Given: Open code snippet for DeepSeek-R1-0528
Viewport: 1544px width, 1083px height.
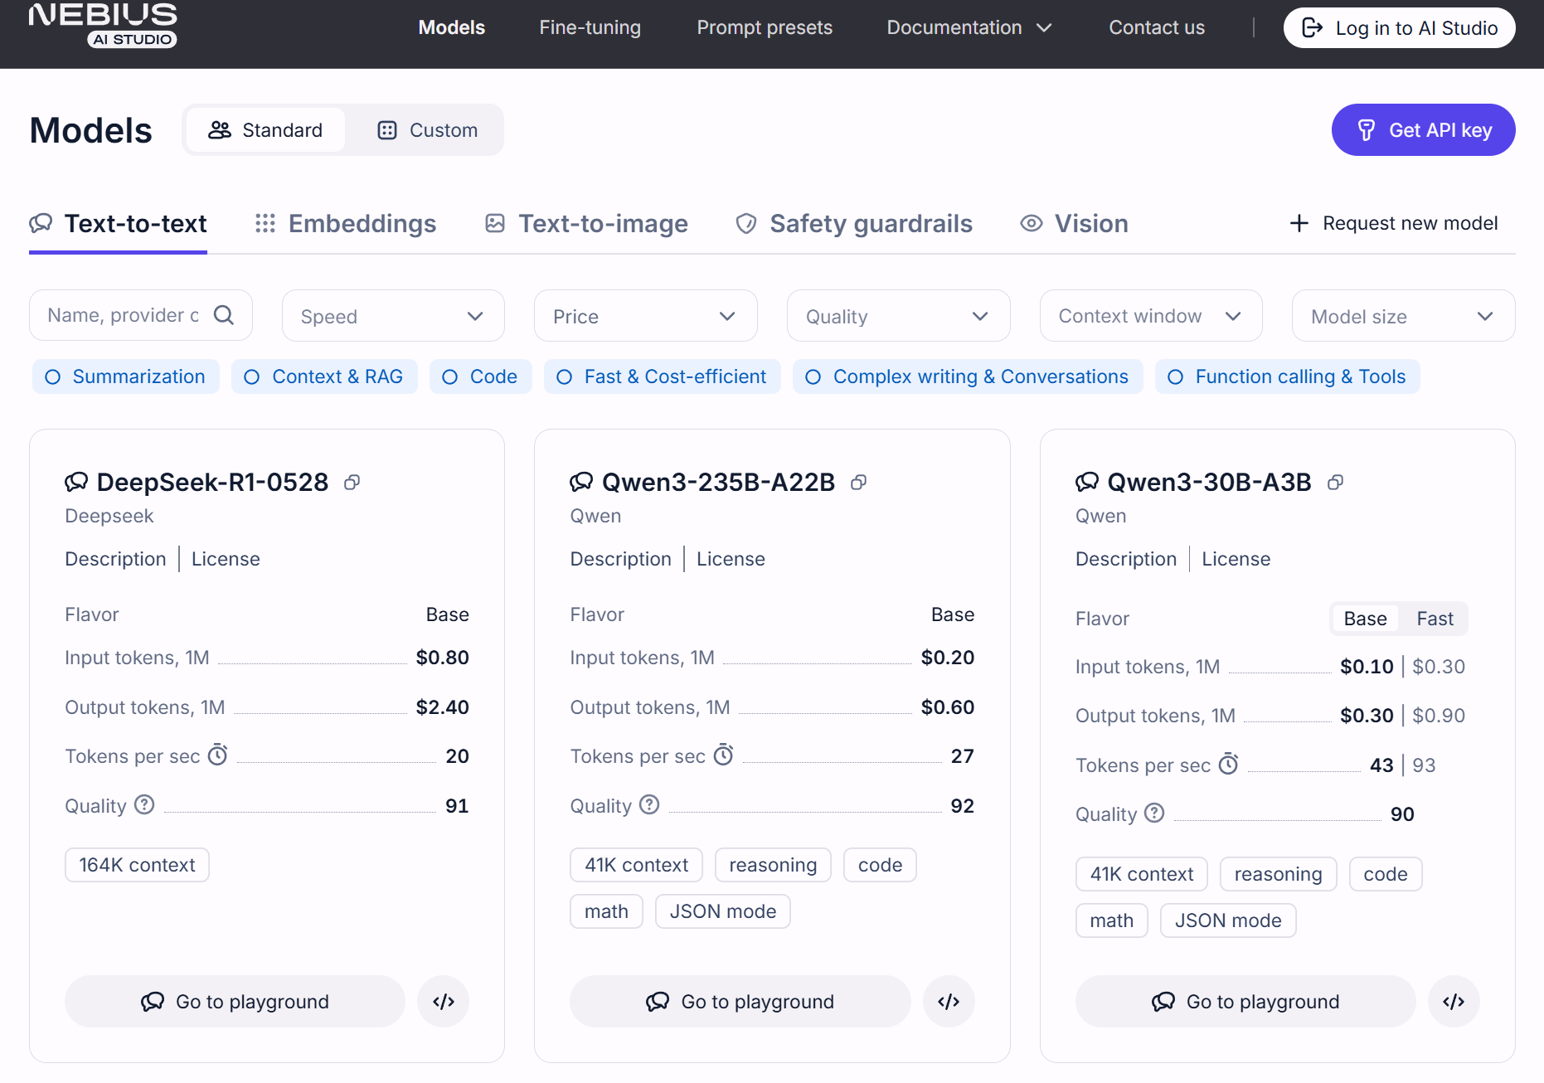Looking at the screenshot, I should 444,1002.
